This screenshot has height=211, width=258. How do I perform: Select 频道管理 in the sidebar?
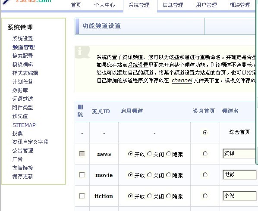23,47
